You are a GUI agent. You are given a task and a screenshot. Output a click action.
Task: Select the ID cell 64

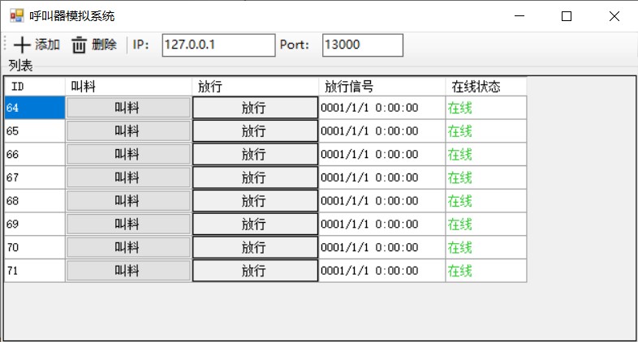point(35,108)
